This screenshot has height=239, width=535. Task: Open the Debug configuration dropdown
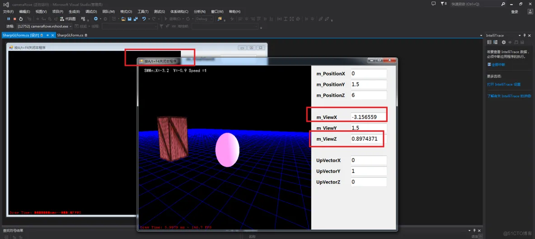[204, 19]
